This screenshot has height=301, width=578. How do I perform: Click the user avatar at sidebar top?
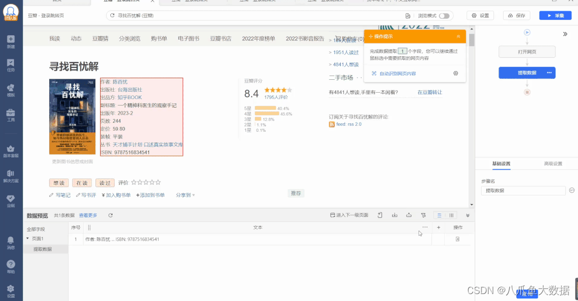(11, 12)
